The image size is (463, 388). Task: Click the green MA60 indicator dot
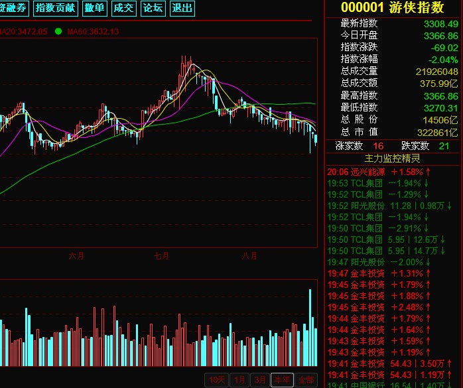point(58,31)
